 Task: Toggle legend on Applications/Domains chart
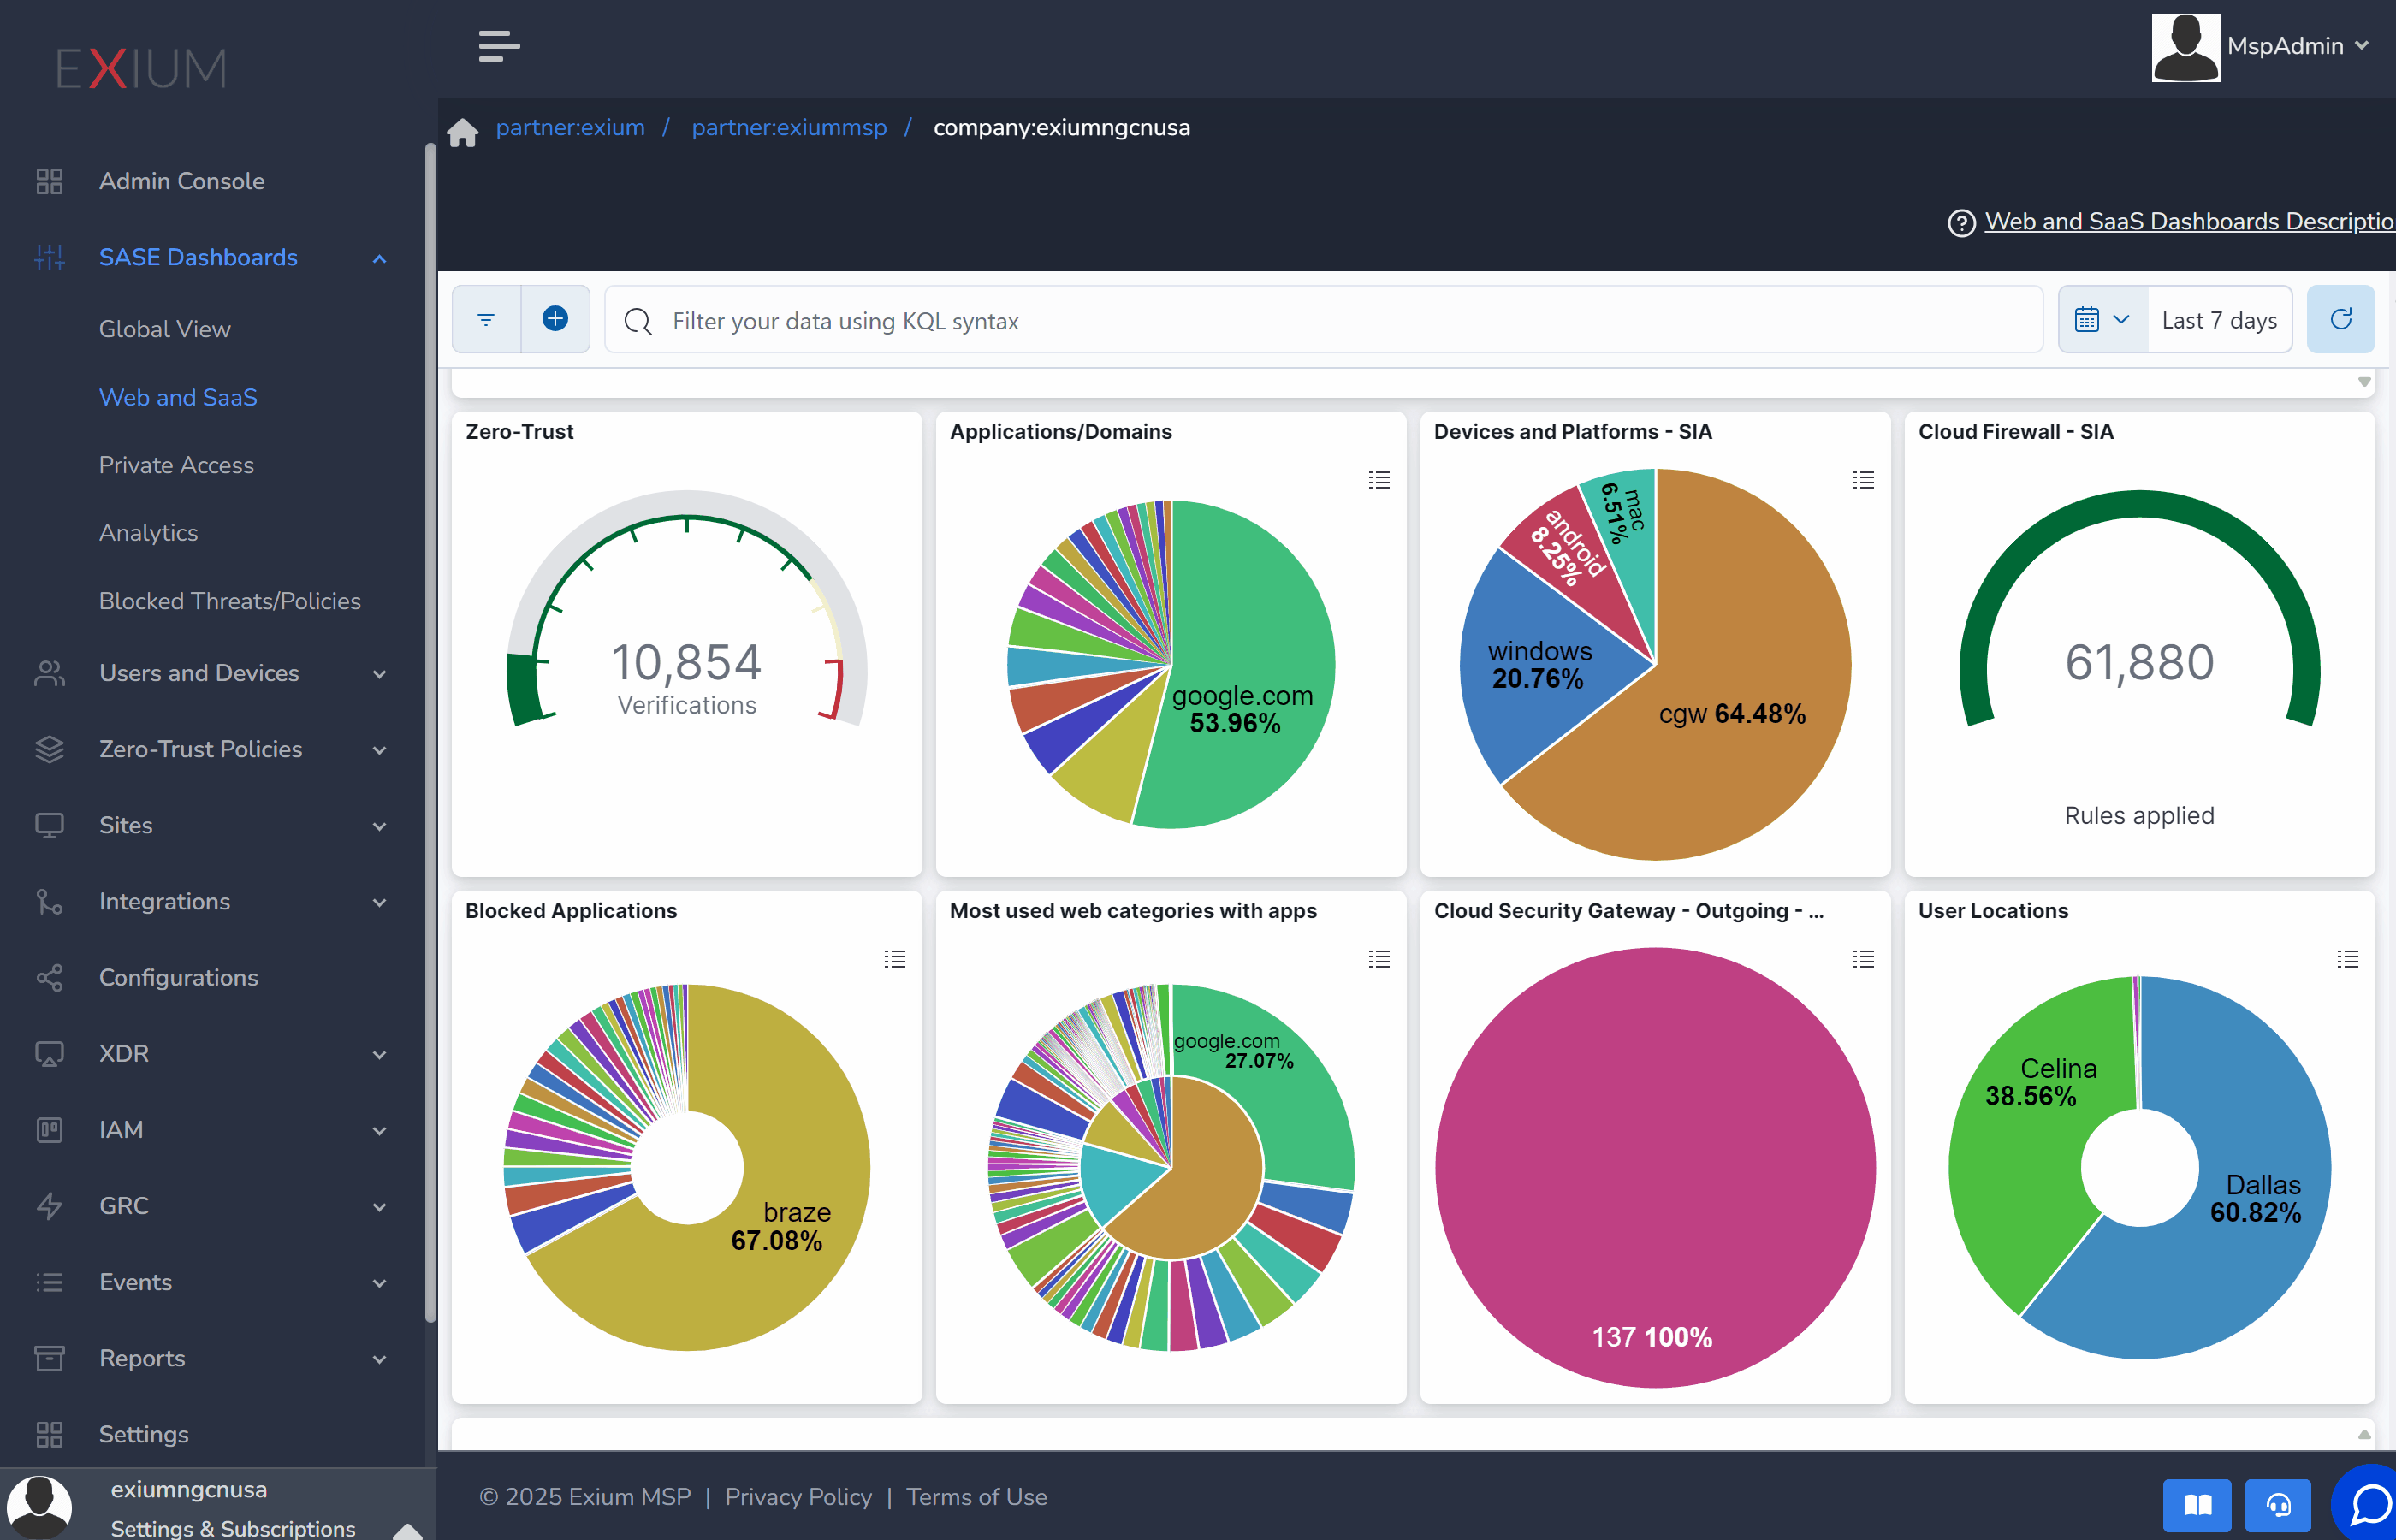1379,480
